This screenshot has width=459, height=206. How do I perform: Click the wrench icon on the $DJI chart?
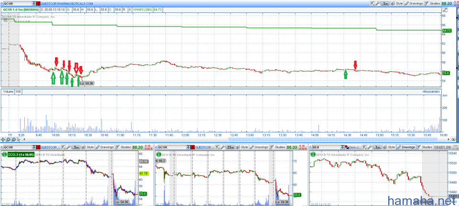[370, 147]
